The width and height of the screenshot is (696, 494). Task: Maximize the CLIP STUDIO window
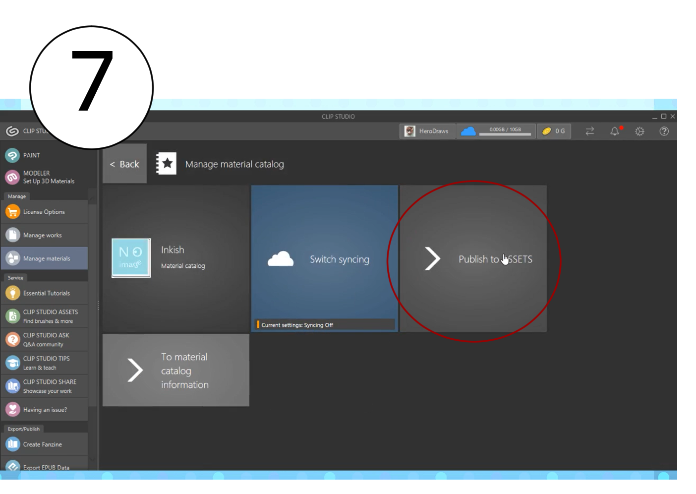(664, 117)
